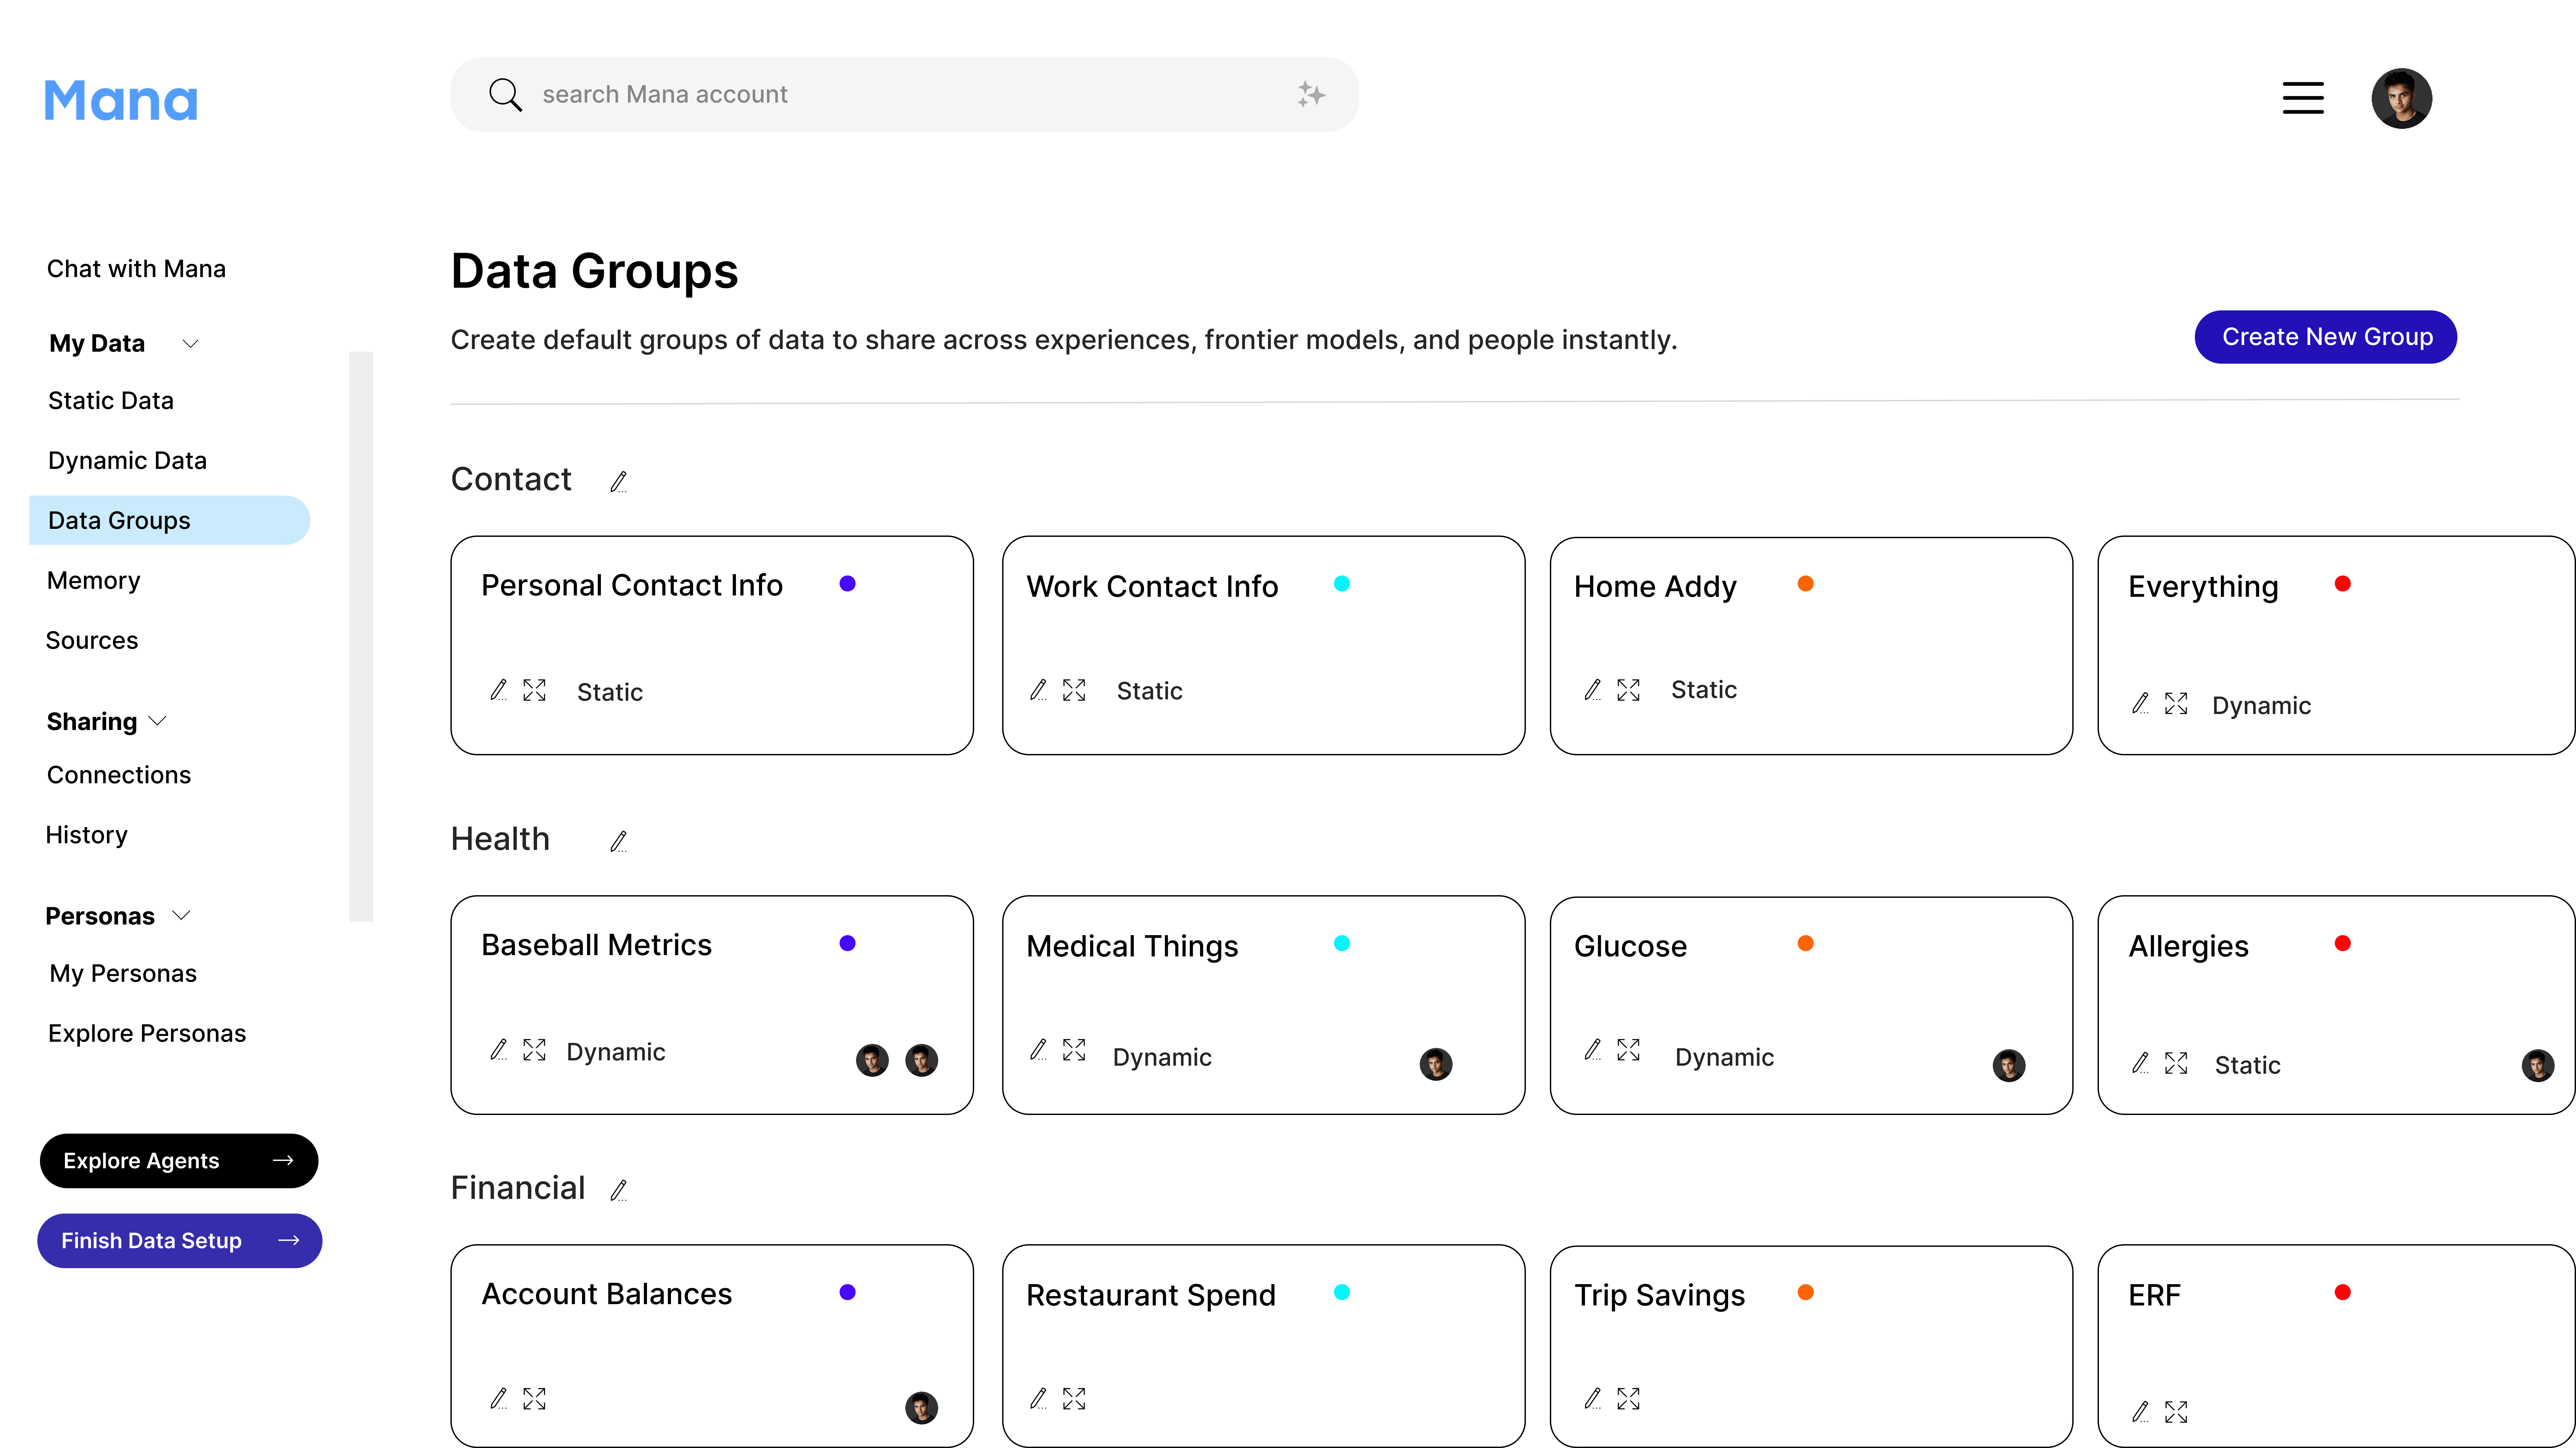Open Chat with Mana

[136, 269]
